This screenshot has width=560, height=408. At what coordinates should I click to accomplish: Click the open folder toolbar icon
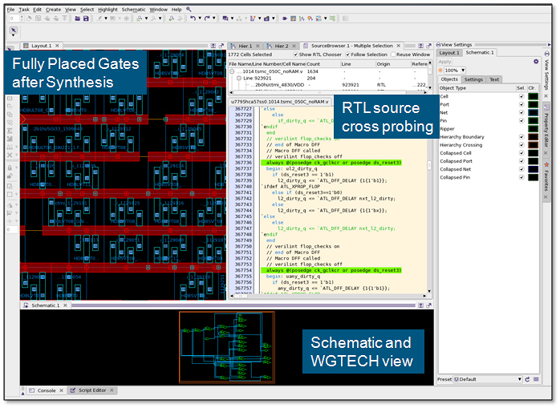pyautogui.click(x=77, y=18)
